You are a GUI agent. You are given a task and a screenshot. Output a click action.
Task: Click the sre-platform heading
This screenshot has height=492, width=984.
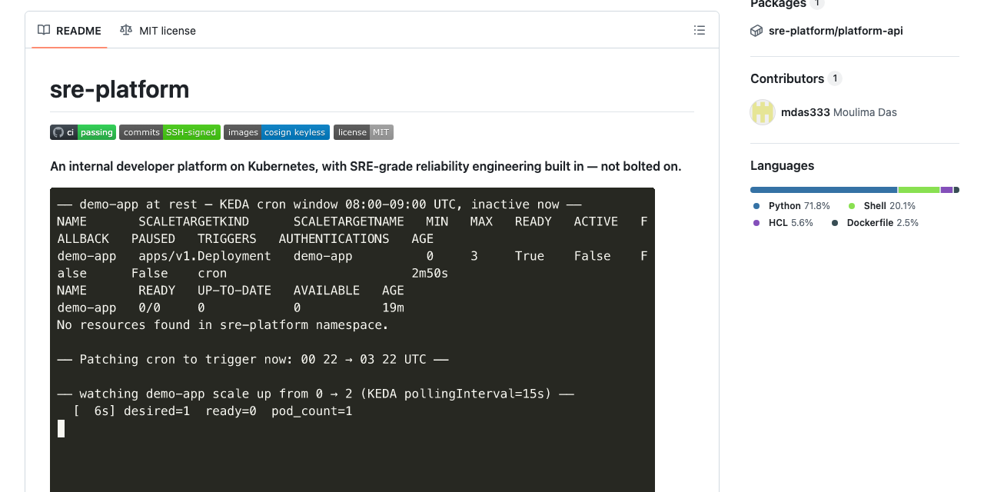tap(119, 89)
